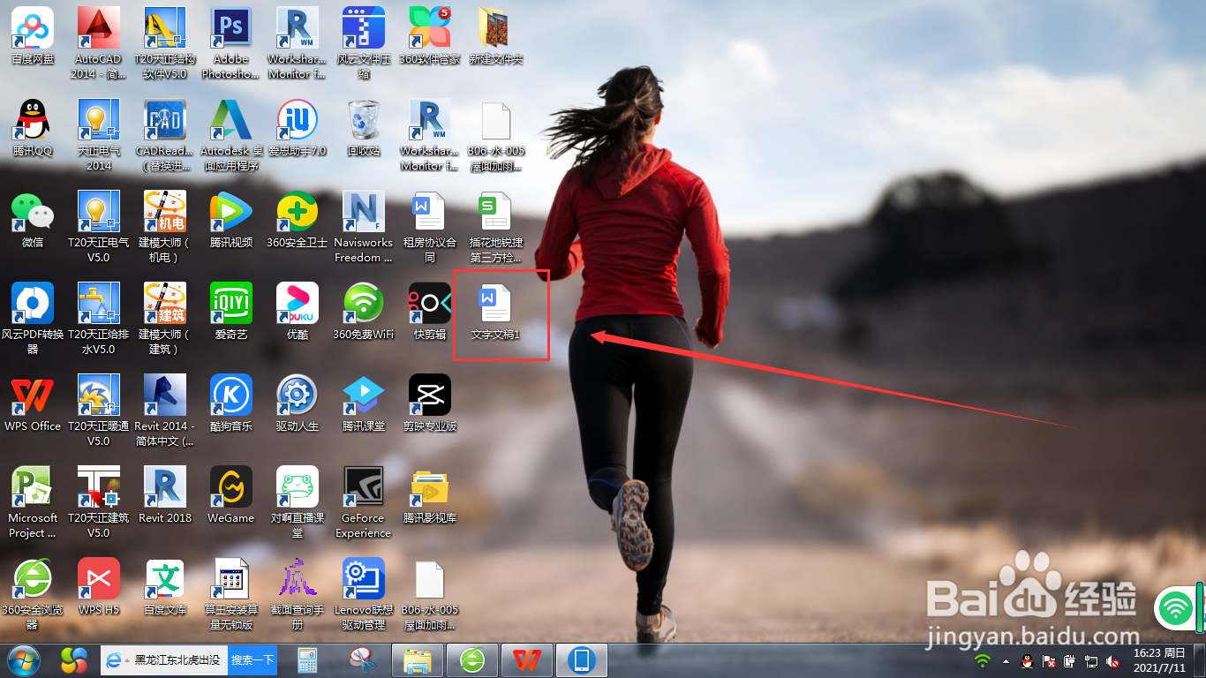Select the 租房协议合同 document
This screenshot has width=1206, height=678.
(430, 227)
